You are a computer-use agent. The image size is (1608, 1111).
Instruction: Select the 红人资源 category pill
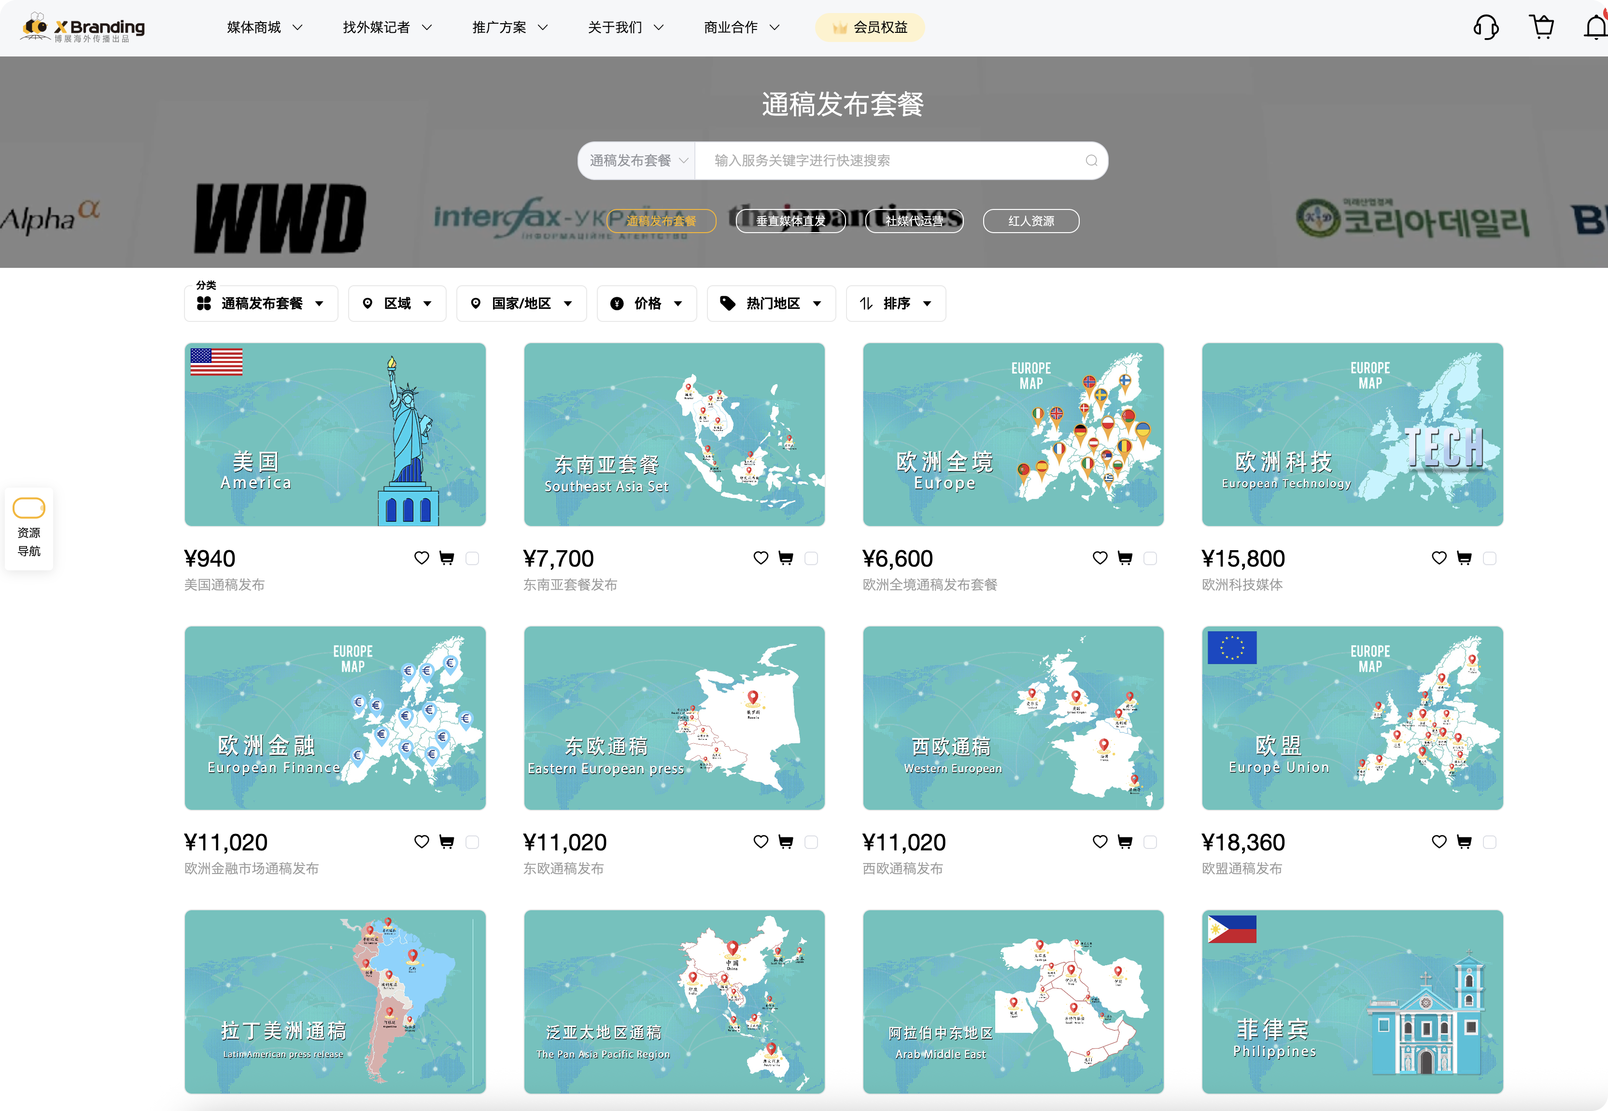(1030, 222)
